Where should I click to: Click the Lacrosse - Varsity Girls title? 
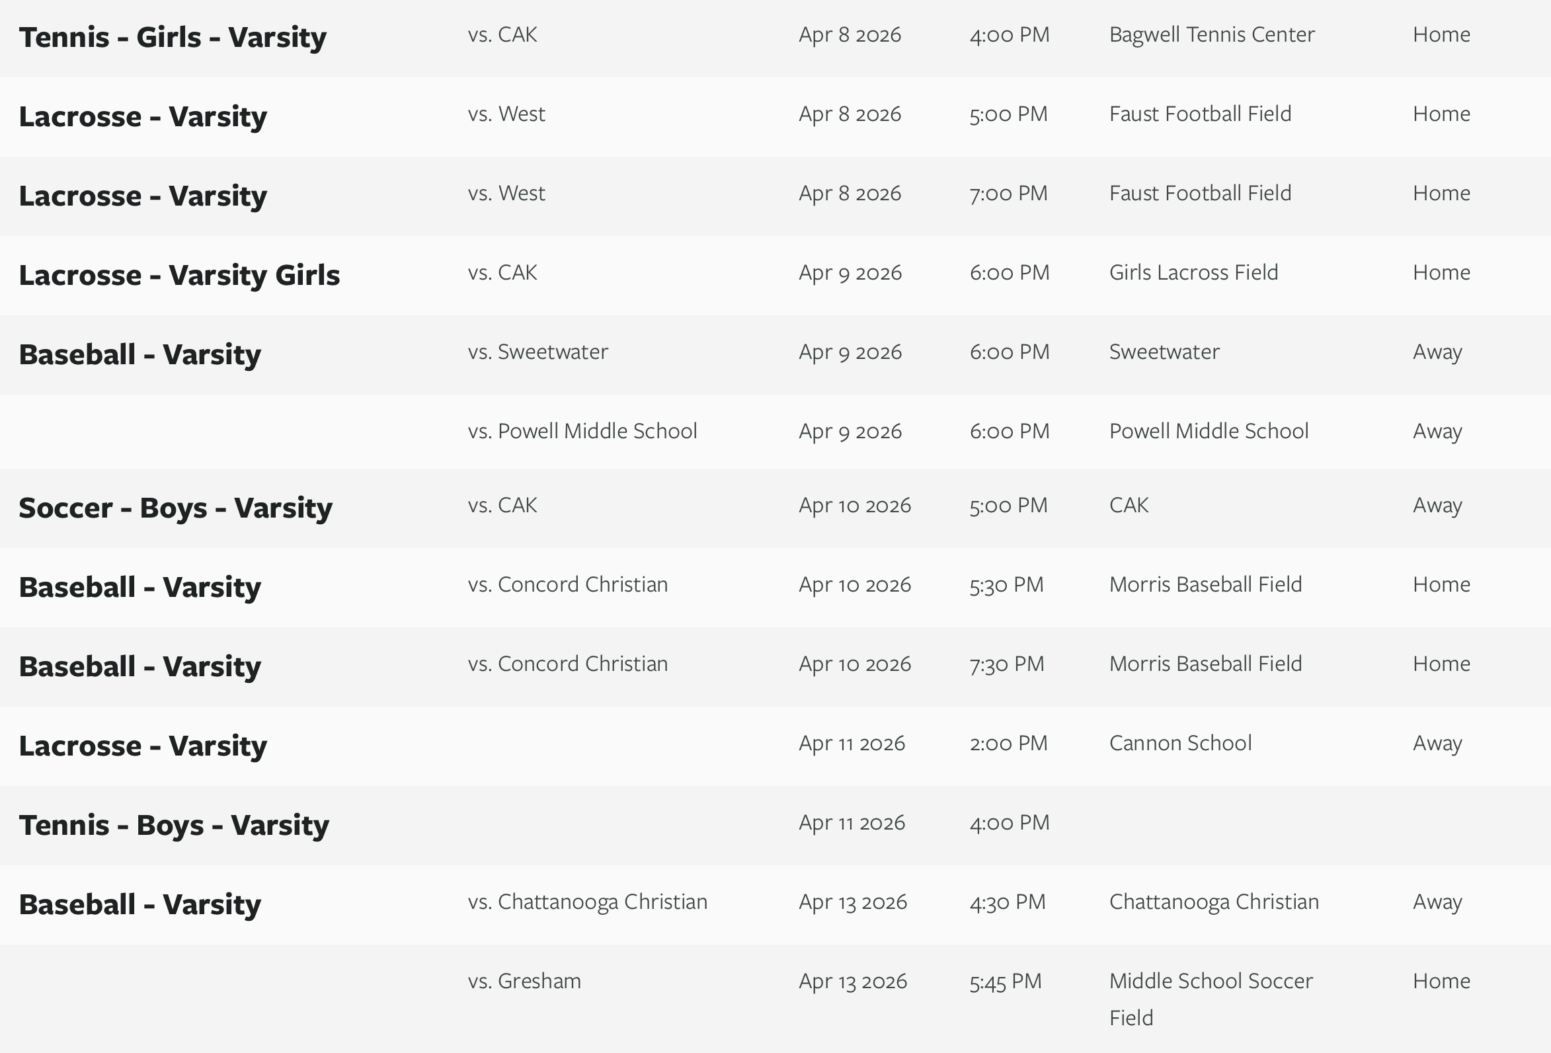179,275
